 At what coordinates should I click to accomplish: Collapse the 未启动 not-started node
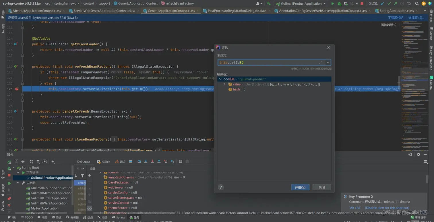point(19,183)
